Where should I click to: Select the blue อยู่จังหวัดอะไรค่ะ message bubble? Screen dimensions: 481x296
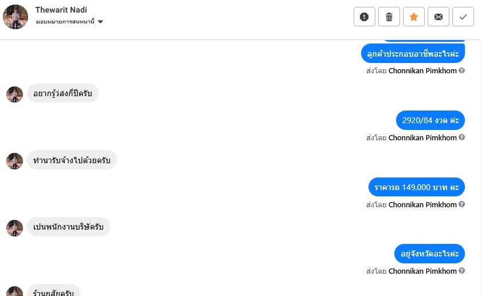(x=429, y=254)
